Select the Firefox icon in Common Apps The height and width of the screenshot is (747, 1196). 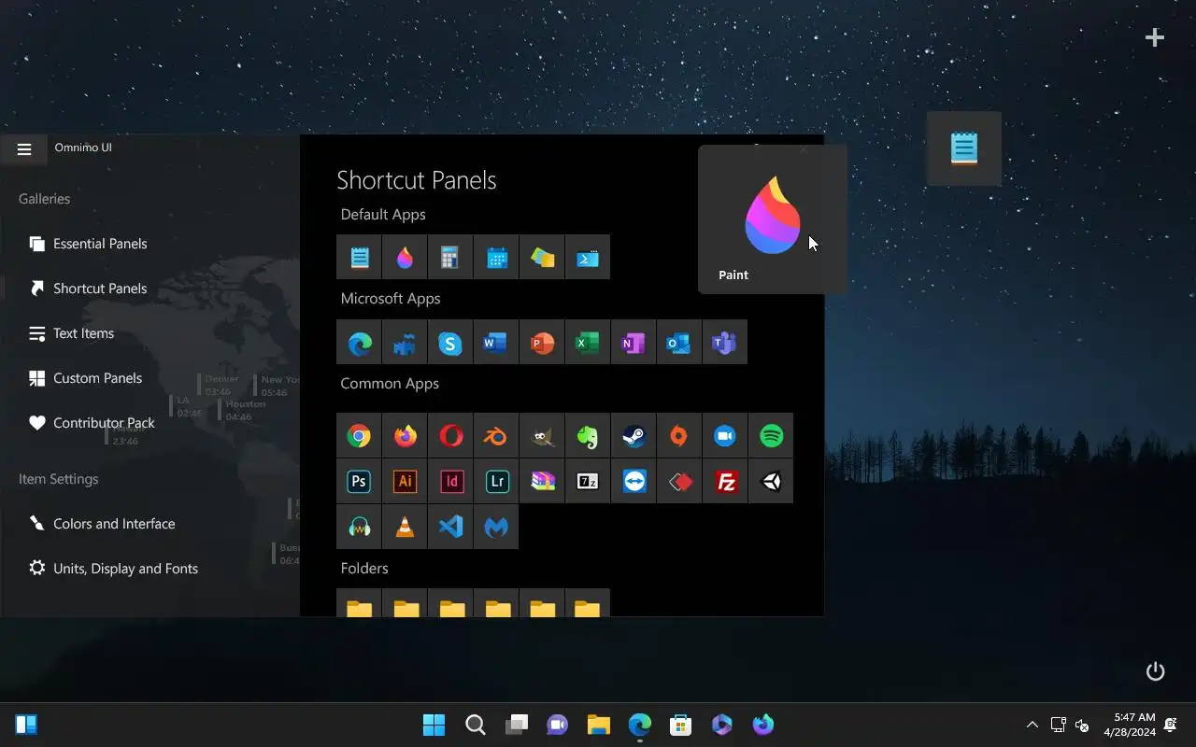coord(405,436)
